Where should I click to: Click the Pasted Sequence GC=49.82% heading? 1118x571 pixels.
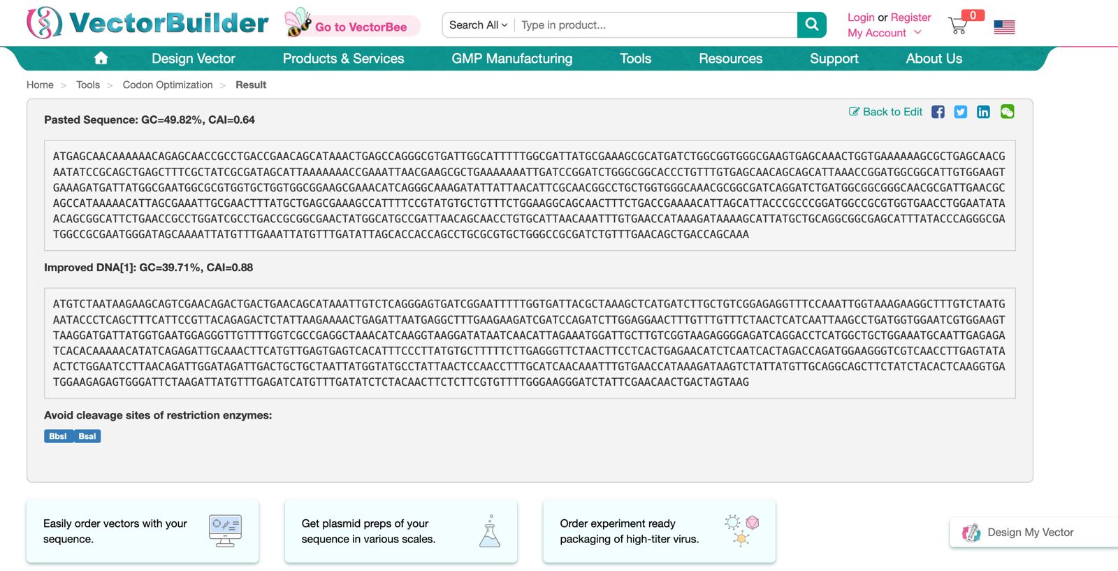(150, 120)
